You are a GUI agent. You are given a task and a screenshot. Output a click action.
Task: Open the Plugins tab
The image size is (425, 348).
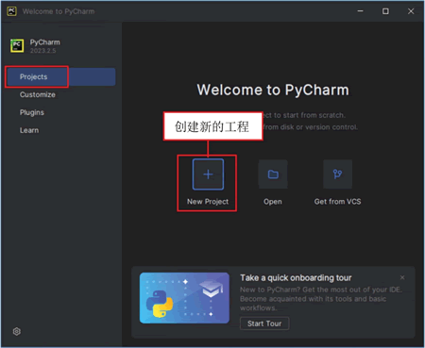(32, 112)
